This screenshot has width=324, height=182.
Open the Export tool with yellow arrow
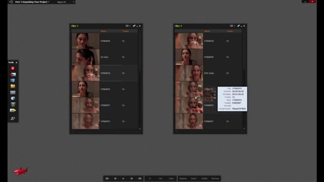pyautogui.click(x=13, y=110)
